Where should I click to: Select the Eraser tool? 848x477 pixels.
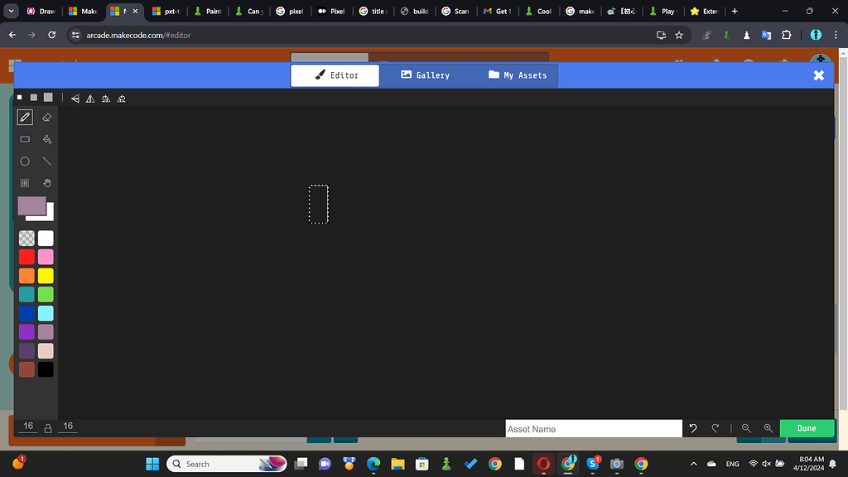click(46, 117)
